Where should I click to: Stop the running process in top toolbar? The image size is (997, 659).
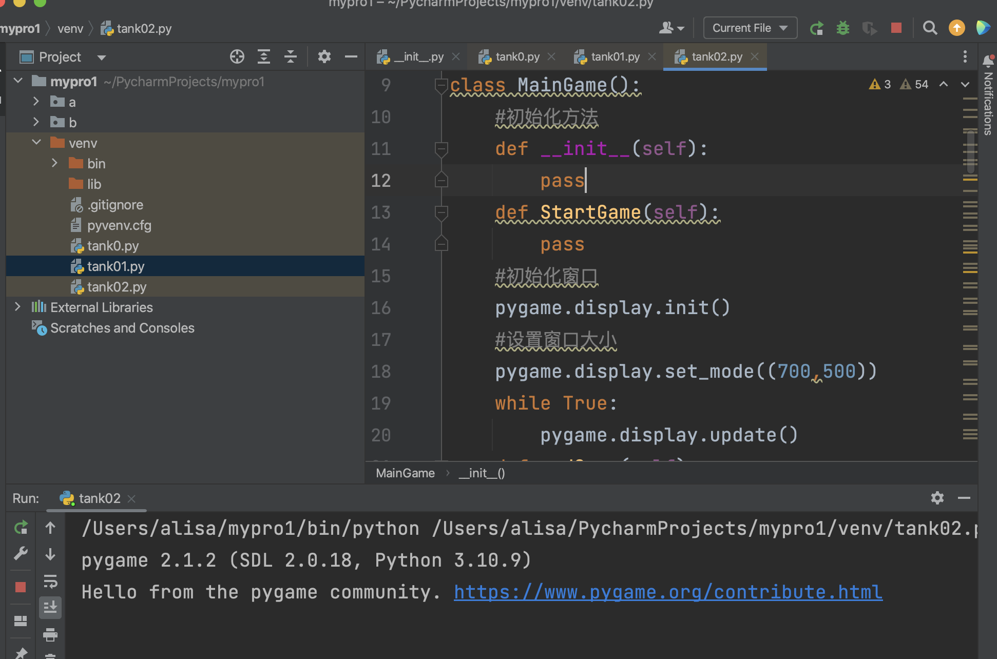click(896, 28)
